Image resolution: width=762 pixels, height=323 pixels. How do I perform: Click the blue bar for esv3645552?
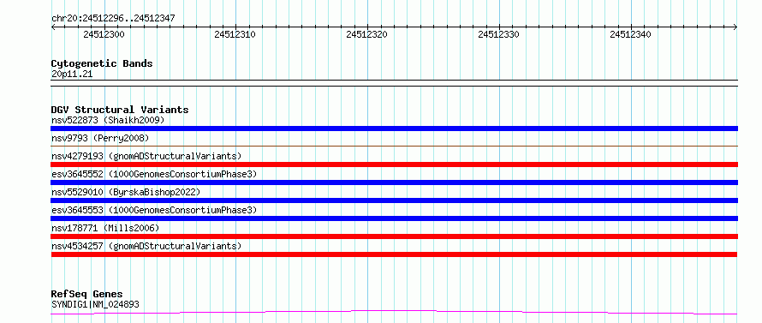coord(394,182)
